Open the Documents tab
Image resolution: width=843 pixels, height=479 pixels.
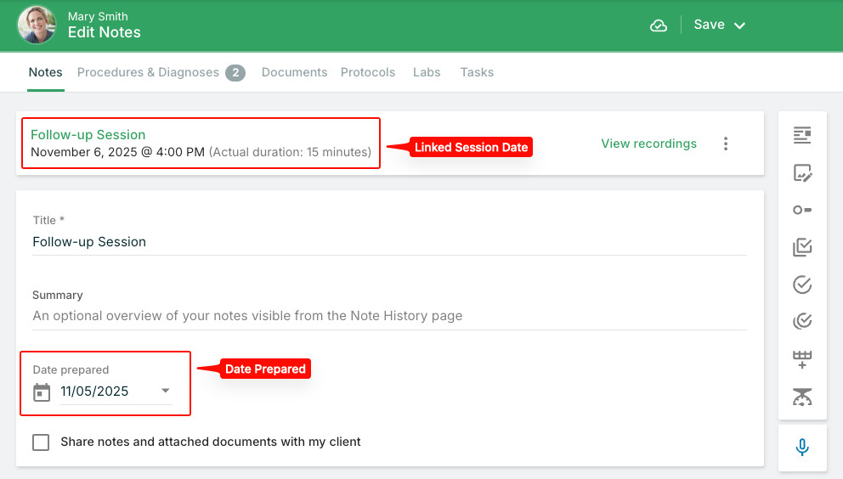pos(294,73)
